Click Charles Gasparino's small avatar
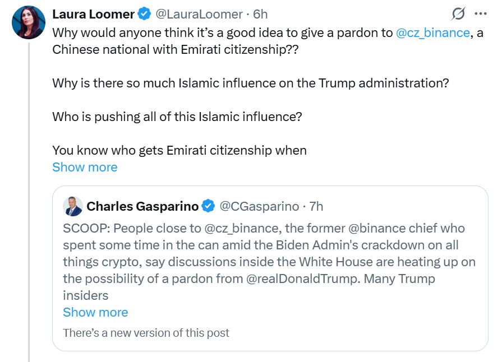Viewport: 502px width, 362px height. pyautogui.click(x=73, y=206)
